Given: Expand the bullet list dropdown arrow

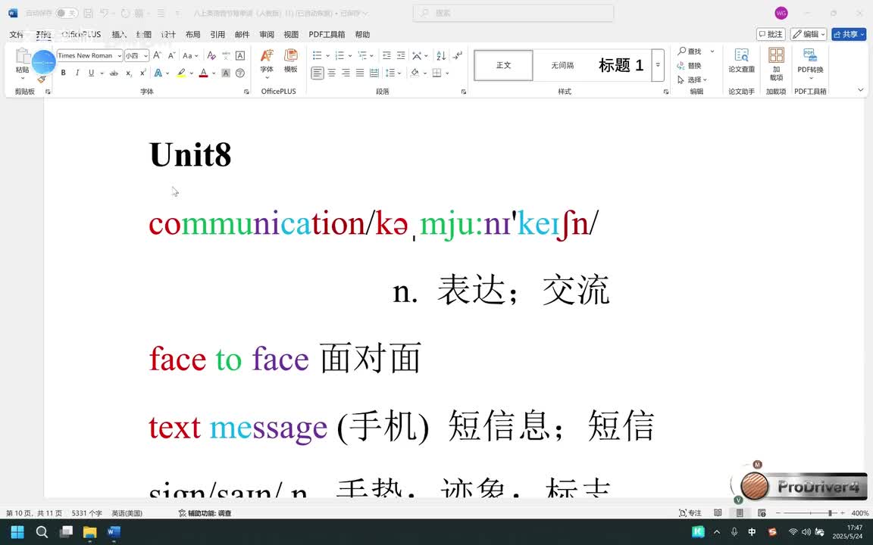Looking at the screenshot, I should (x=327, y=55).
